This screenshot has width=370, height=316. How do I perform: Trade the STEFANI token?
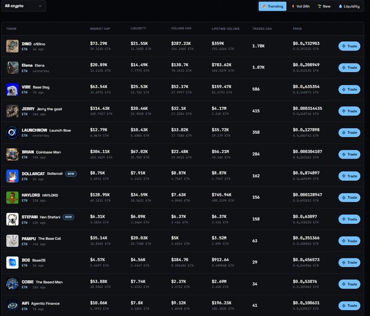(349, 219)
